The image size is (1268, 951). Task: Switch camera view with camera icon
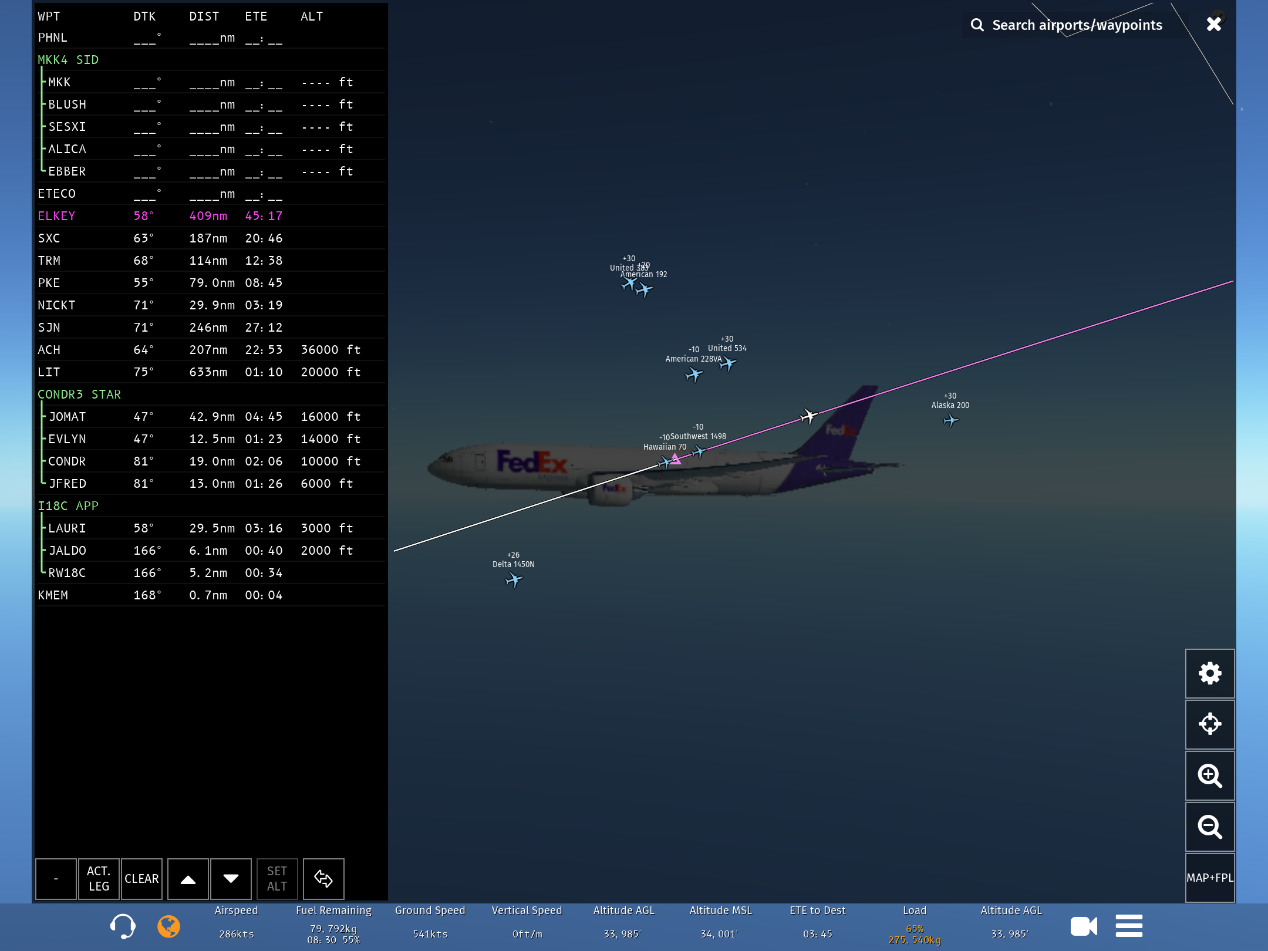point(1083,926)
